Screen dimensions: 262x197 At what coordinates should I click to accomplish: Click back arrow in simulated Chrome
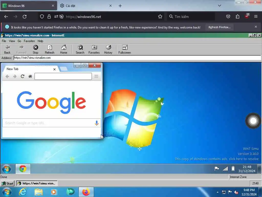[7, 76]
